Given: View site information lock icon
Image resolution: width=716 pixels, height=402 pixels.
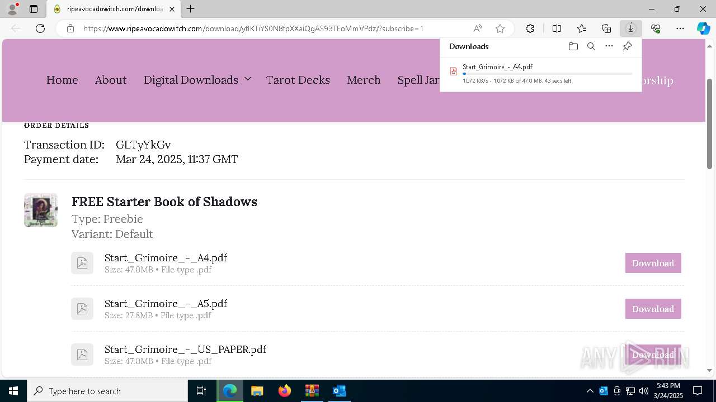Looking at the screenshot, I should tap(70, 28).
